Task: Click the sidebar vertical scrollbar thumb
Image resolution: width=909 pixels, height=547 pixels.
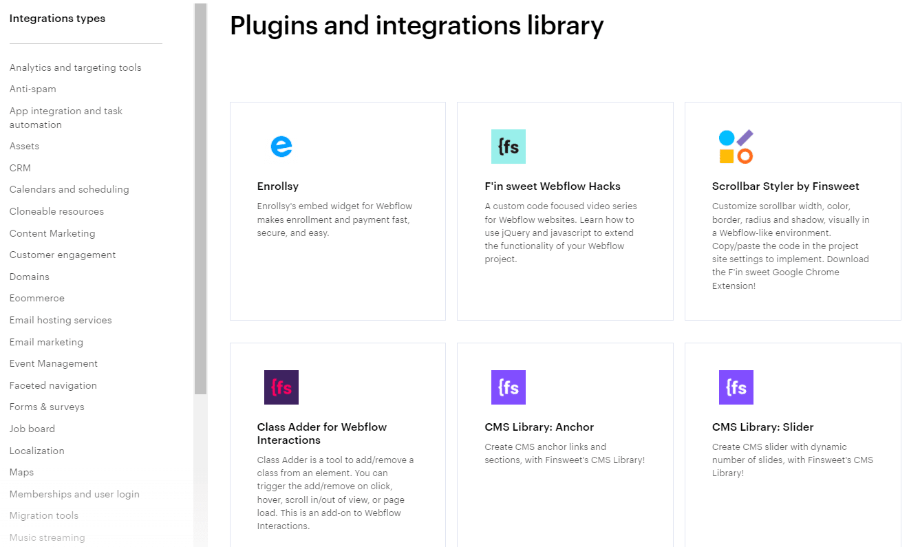Action: click(200, 199)
